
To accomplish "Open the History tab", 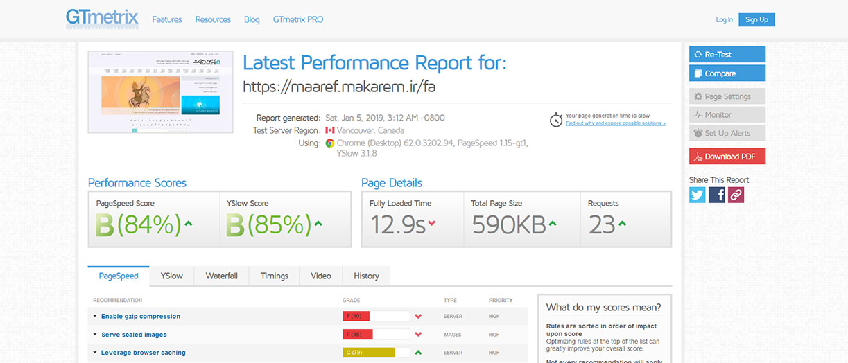I will click(x=366, y=276).
